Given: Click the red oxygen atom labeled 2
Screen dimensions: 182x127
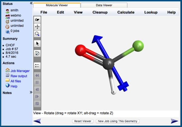Looking at the screenshot, I should coord(81,50).
